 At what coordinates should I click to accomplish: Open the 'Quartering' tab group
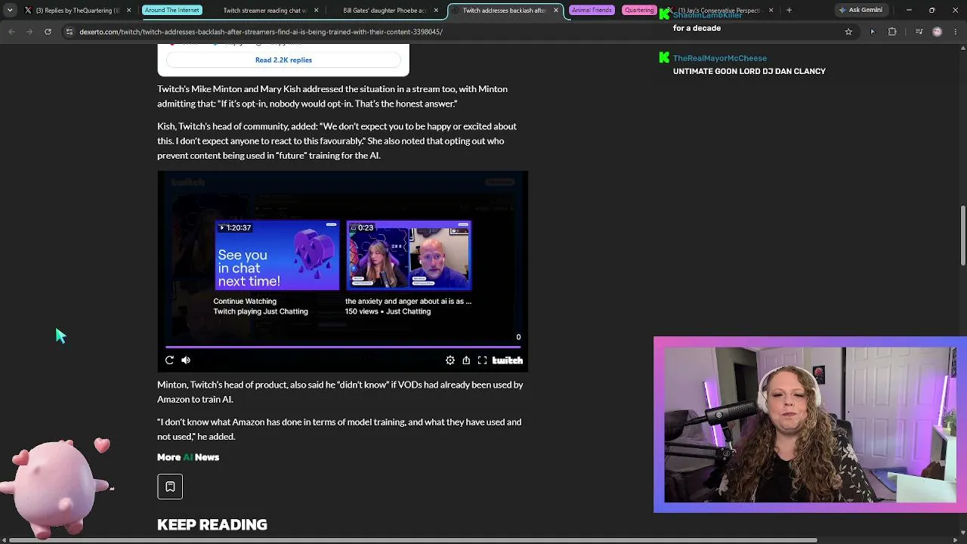[x=639, y=10]
